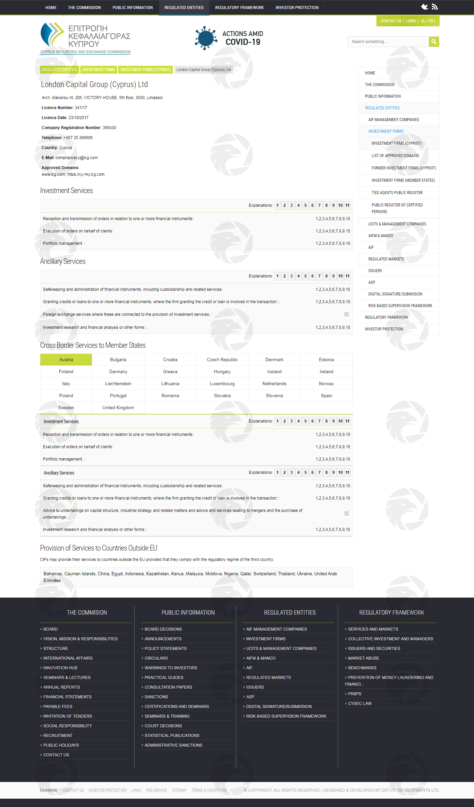Open RECRUITMENT footer link
Image resolution: width=474 pixels, height=807 pixels.
tap(58, 735)
